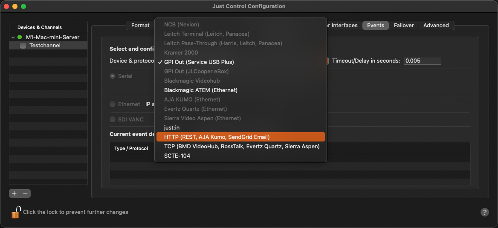
Task: Add a new device with plus button
Action: 14,193
